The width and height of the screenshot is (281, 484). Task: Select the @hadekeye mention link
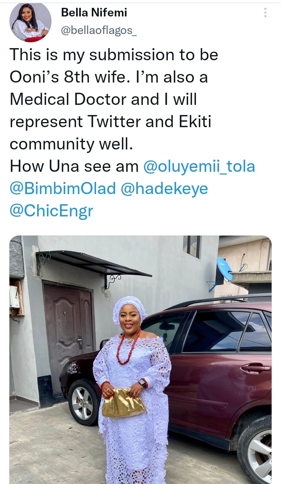[165, 189]
